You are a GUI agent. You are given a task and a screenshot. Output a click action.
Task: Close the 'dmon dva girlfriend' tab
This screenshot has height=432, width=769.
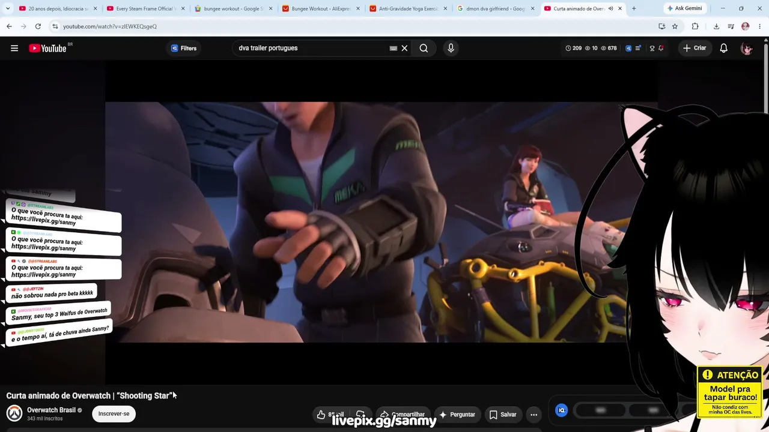[532, 8]
